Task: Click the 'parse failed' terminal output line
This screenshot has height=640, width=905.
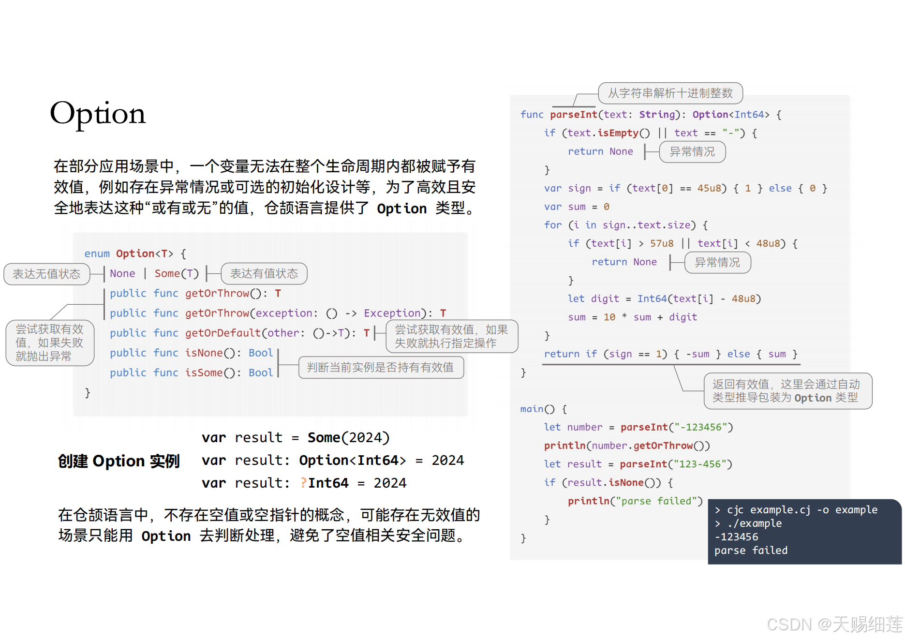Action: (x=751, y=551)
